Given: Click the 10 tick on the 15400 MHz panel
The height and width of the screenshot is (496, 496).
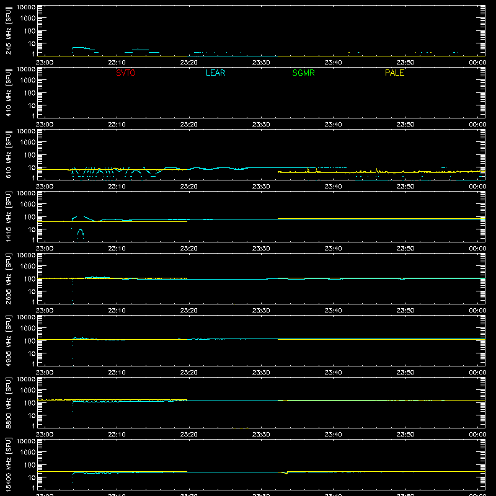Looking at the screenshot, I should [x=32, y=477].
